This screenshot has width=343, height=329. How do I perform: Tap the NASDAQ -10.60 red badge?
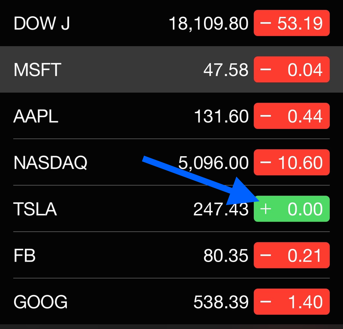pos(292,162)
